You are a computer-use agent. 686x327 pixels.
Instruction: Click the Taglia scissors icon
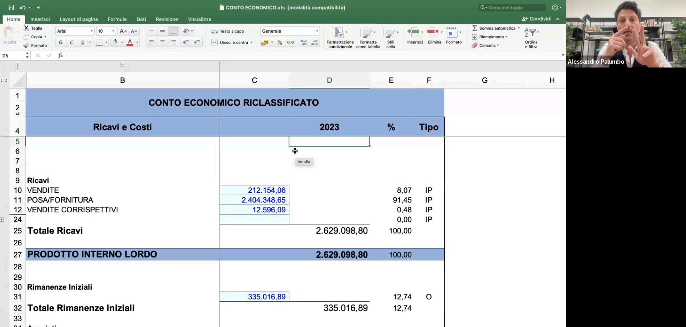pos(26,28)
